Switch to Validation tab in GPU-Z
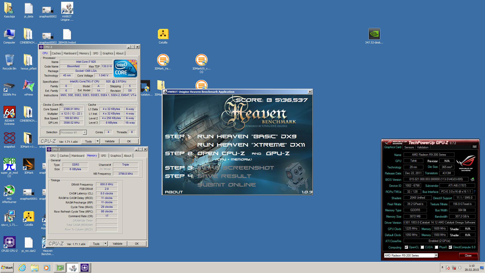 click(423, 147)
